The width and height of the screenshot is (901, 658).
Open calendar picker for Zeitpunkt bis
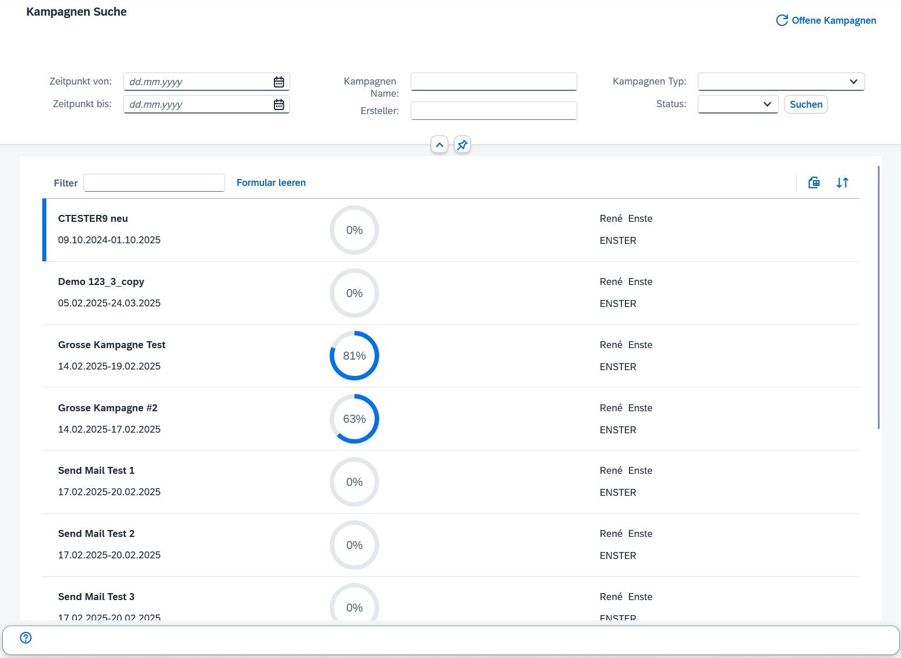pyautogui.click(x=279, y=105)
